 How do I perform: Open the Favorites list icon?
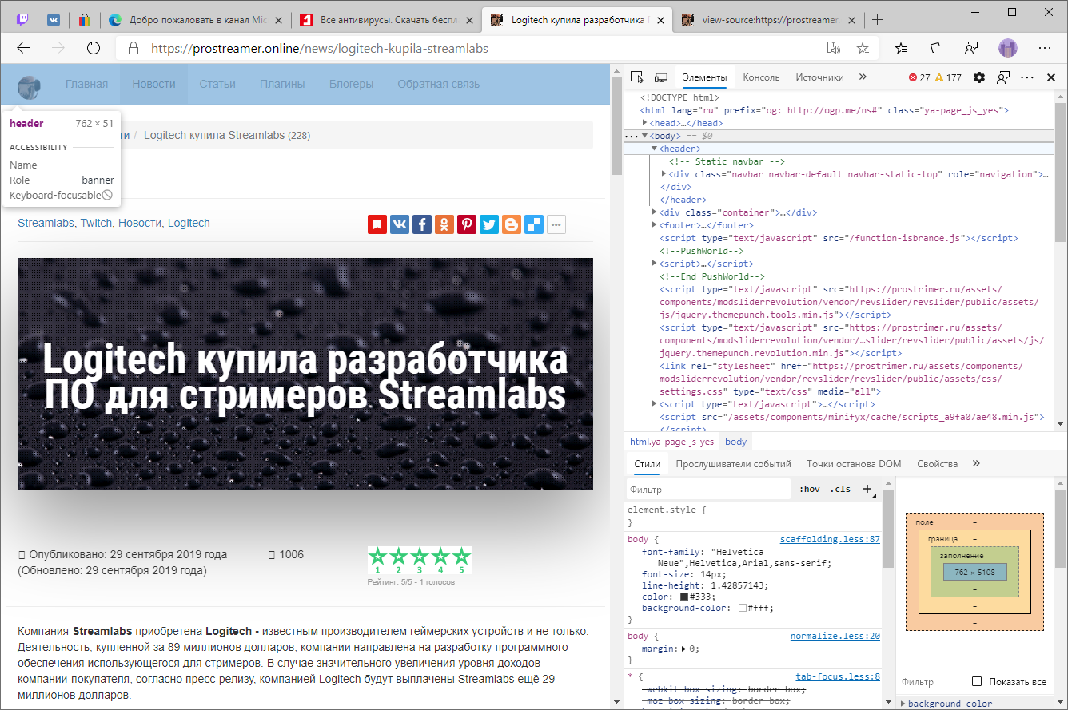902,48
